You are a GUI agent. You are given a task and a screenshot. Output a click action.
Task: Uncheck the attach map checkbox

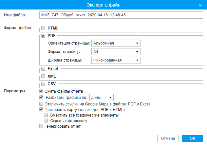click(x=41, y=110)
